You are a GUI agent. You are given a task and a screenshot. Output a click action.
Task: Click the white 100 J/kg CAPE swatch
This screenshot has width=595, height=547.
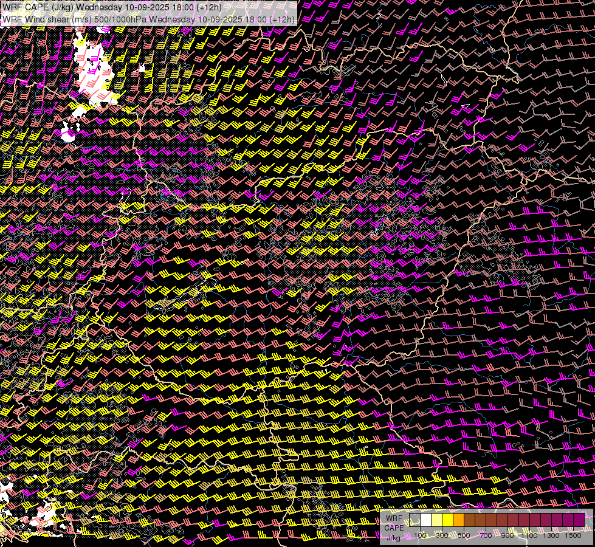(x=426, y=520)
